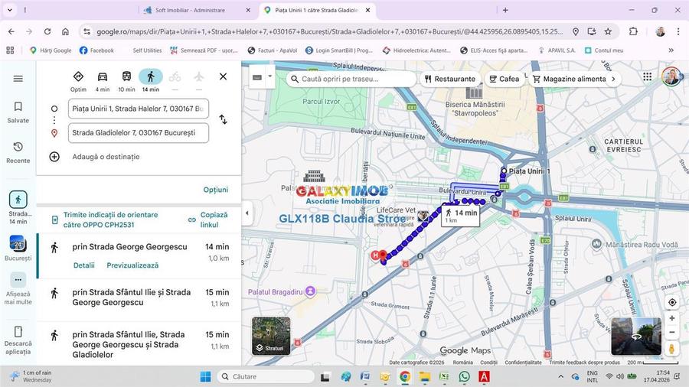Zoom in the map with plus button

(671, 318)
